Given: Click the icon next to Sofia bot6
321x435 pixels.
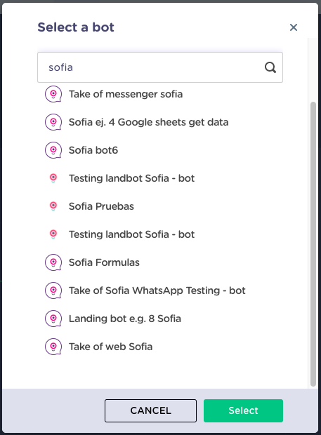Looking at the screenshot, I should (53, 150).
